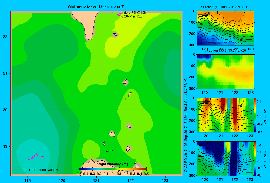Click latitude label 20 on main map axis
The width and height of the screenshot is (270, 183).
(x=5, y=110)
